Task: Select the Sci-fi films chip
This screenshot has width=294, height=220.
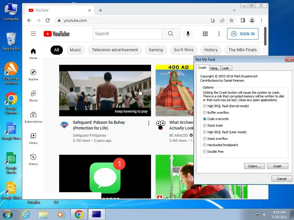Action: [x=183, y=50]
